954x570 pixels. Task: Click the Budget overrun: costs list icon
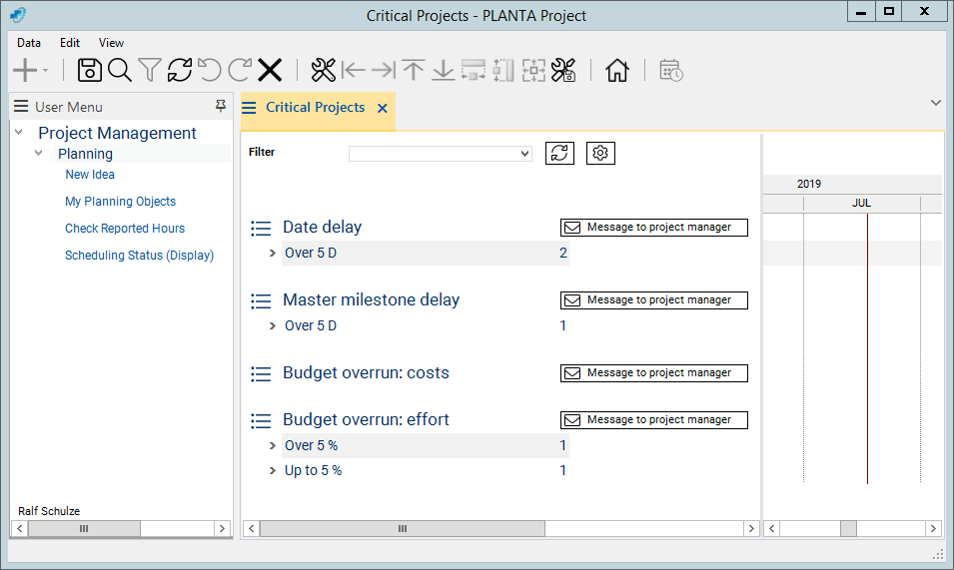tap(261, 373)
